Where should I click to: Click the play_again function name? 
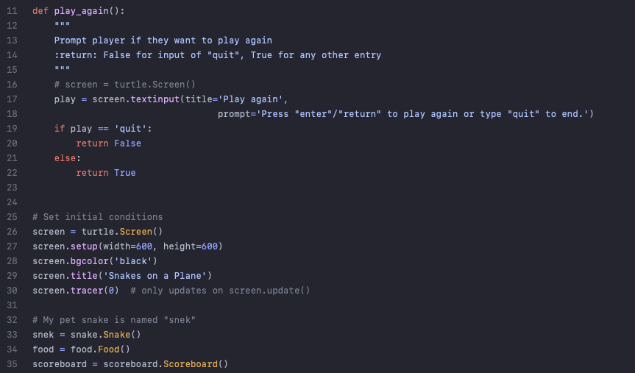(82, 11)
